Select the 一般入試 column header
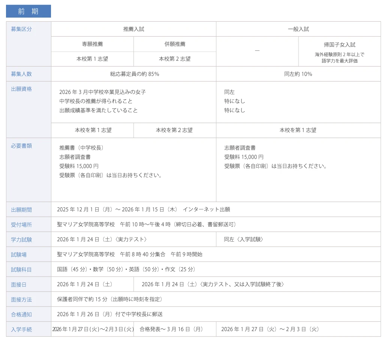Viewport: 387px width, 342px height. pyautogui.click(x=298, y=29)
